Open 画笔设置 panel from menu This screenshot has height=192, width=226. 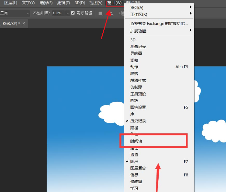[138, 107]
